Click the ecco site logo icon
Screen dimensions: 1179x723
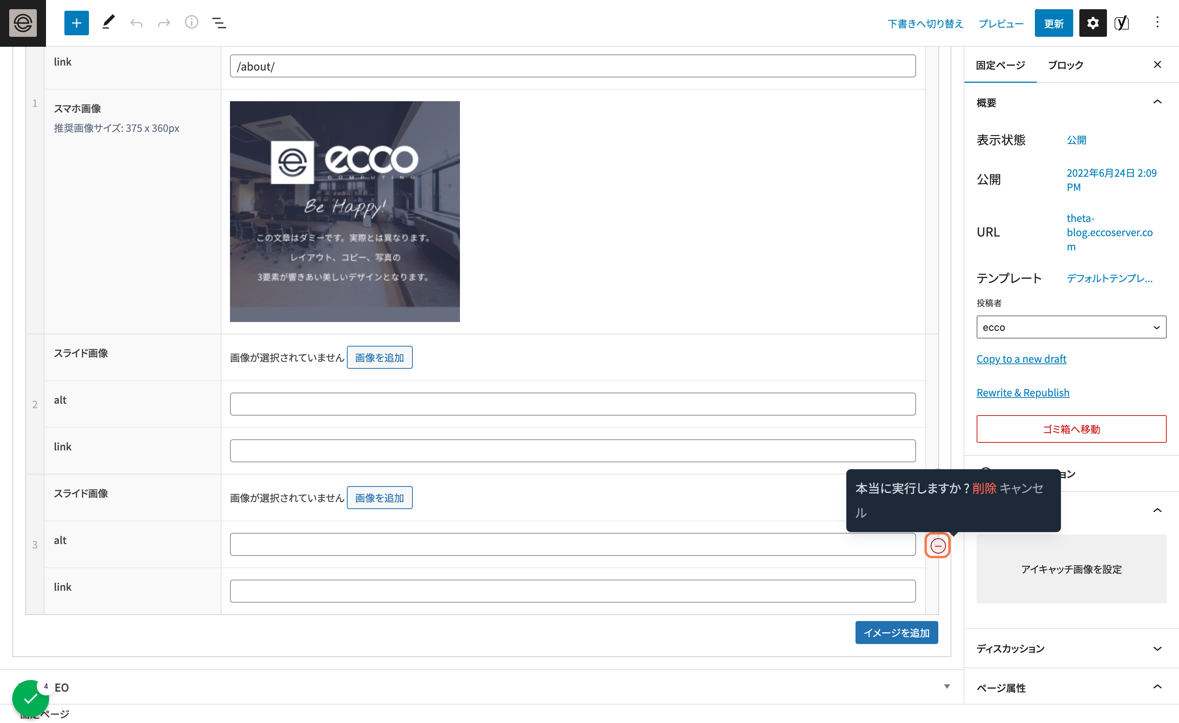[23, 23]
